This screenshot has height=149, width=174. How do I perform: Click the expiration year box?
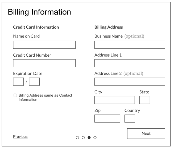coord(34,82)
